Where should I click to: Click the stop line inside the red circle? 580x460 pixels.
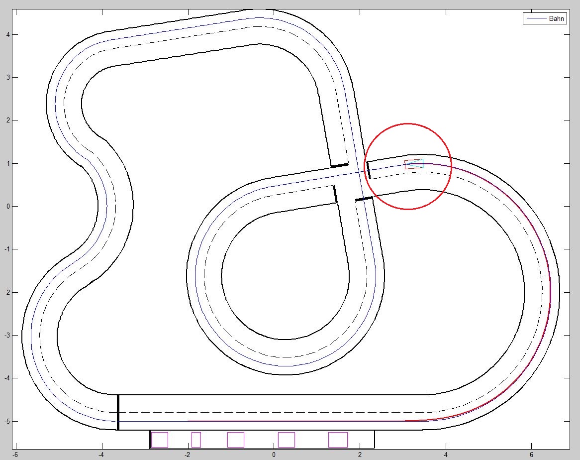click(369, 170)
